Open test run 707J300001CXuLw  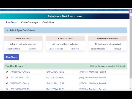(x=20, y=83)
